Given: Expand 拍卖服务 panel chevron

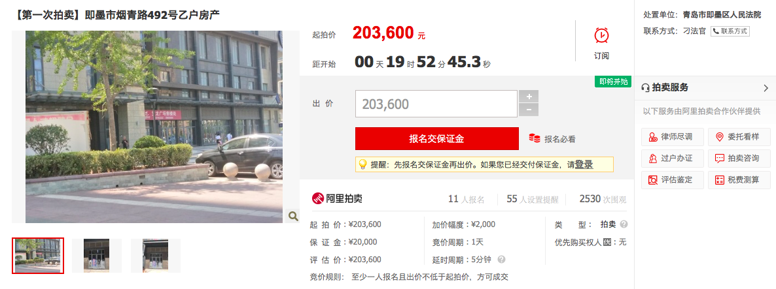Looking at the screenshot, I should tap(766, 88).
